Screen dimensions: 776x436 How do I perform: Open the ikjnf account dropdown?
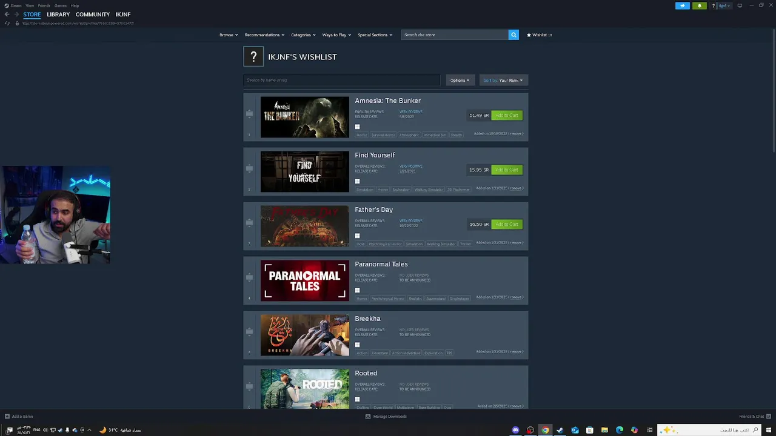(724, 5)
